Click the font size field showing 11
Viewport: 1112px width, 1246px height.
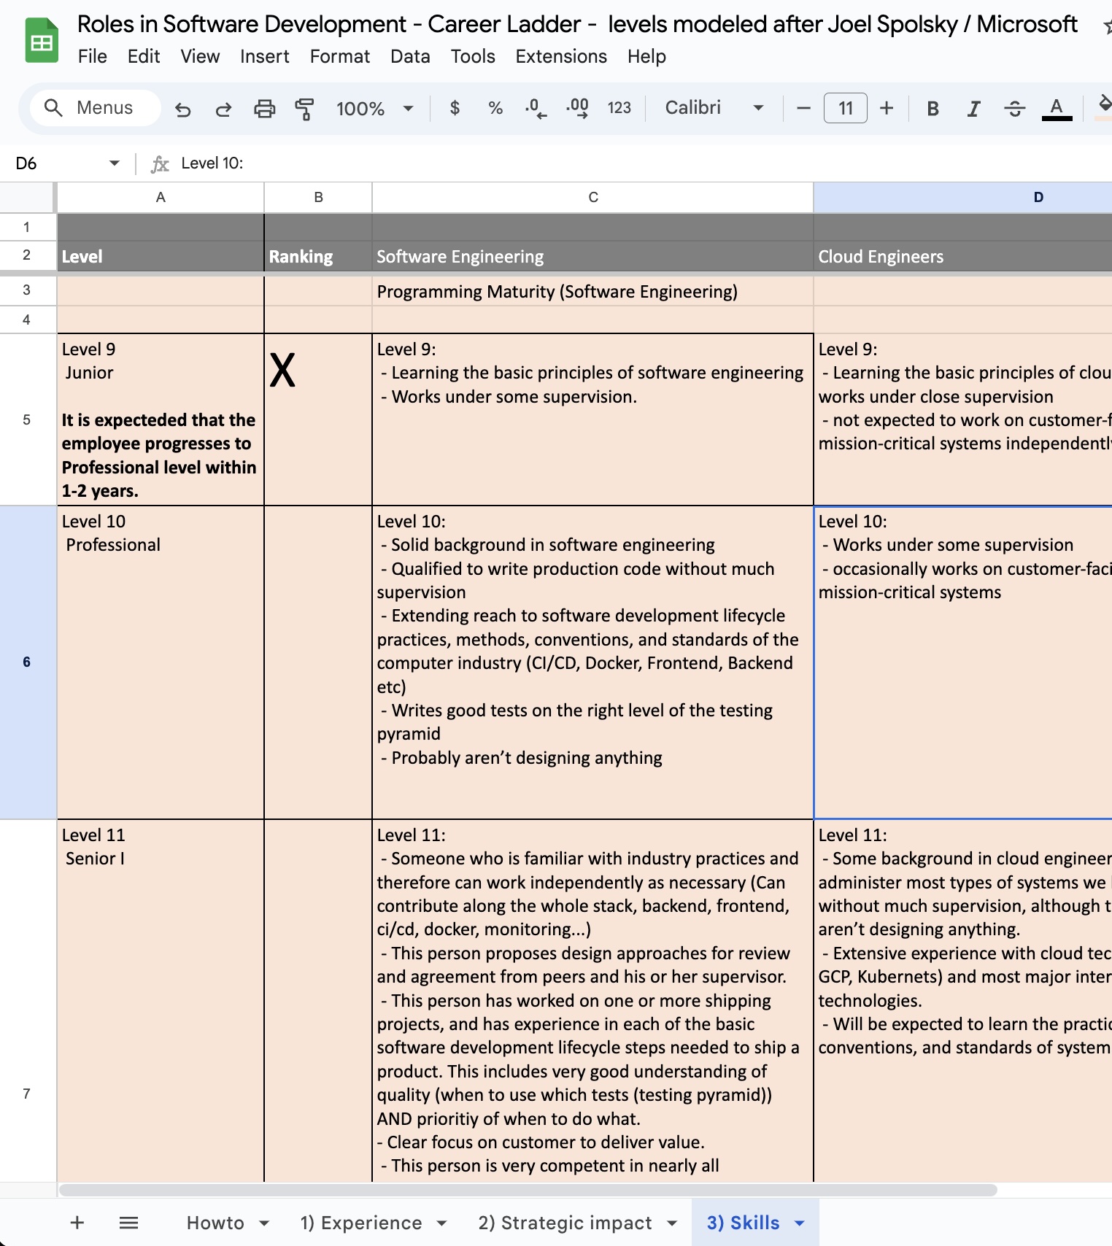[846, 108]
